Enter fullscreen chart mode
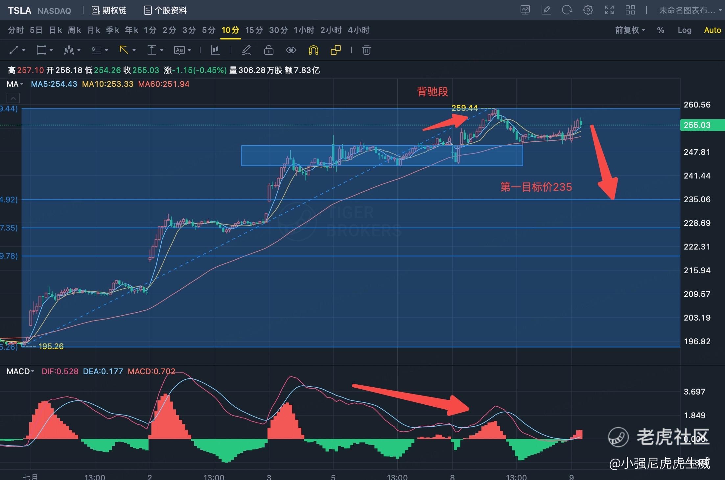725x480 pixels. click(609, 10)
